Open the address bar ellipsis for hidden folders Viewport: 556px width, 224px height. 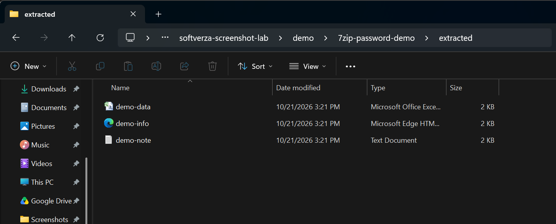(165, 38)
